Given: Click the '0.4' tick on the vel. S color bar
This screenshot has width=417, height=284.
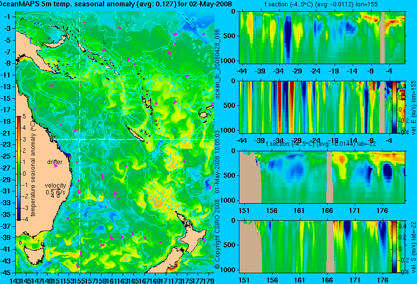Looking at the screenshot, I should [402, 226].
